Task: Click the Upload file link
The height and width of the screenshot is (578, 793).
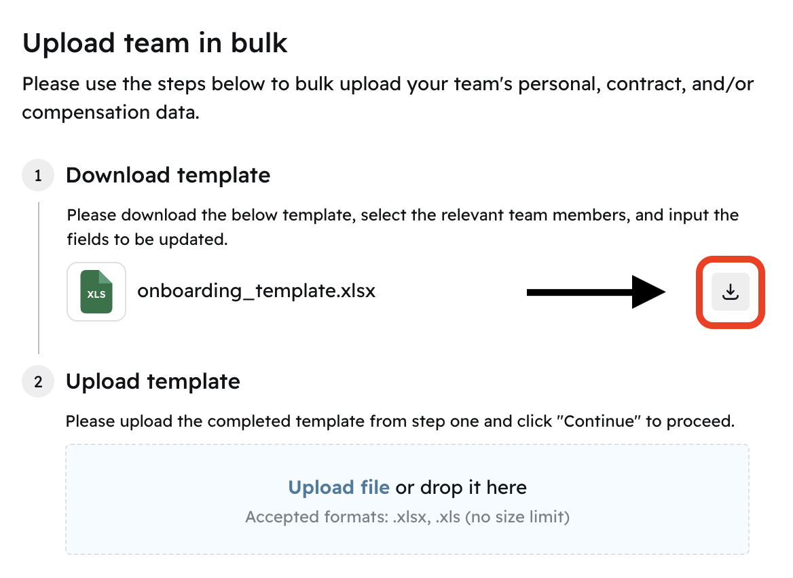Action: tap(339, 487)
